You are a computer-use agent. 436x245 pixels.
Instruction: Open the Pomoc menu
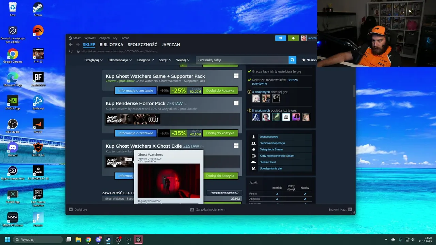[125, 38]
